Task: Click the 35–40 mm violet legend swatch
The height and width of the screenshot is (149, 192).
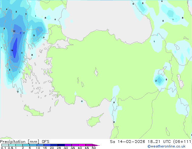Action: [x=75, y=145]
